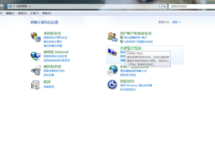Screen dimensions: 215x142
Task: Click 备份您的计算机 link
Action: pos(53,42)
